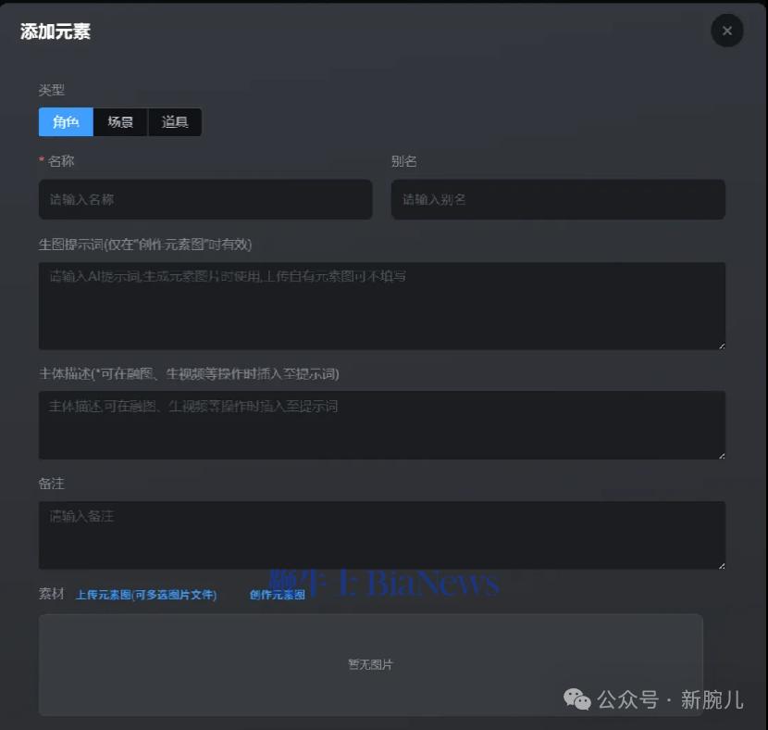The height and width of the screenshot is (730, 768).
Task: Open the 创作元素图 link
Action: [x=277, y=595]
